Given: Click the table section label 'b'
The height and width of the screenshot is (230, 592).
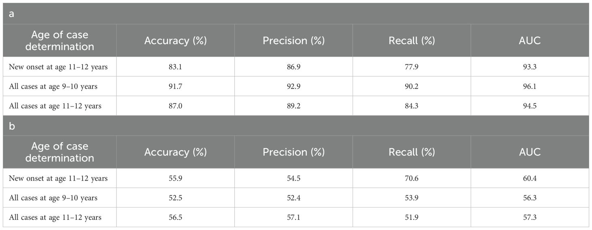Looking at the screenshot, I should pyautogui.click(x=11, y=125).
